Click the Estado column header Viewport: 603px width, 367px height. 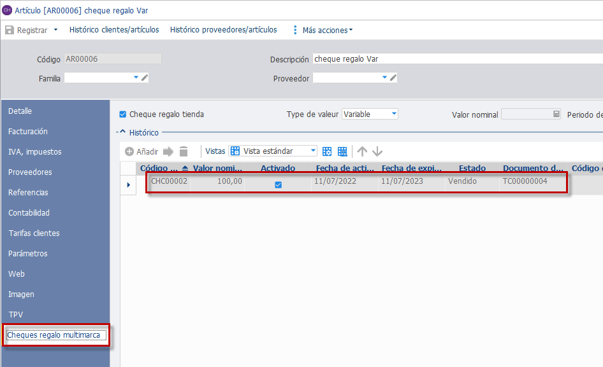472,168
